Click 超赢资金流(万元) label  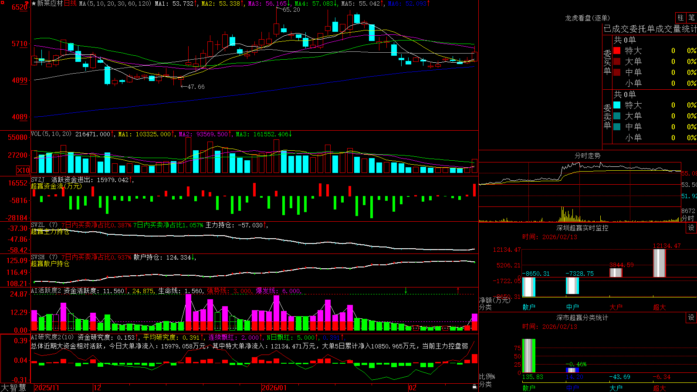click(56, 186)
